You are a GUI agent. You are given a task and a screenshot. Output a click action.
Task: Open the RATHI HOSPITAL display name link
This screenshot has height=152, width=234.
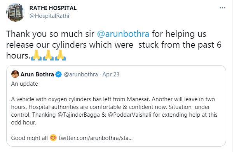(53, 8)
